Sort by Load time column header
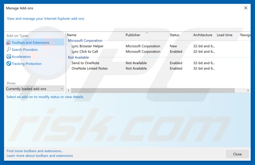The height and width of the screenshot is (165, 255). coord(225,35)
